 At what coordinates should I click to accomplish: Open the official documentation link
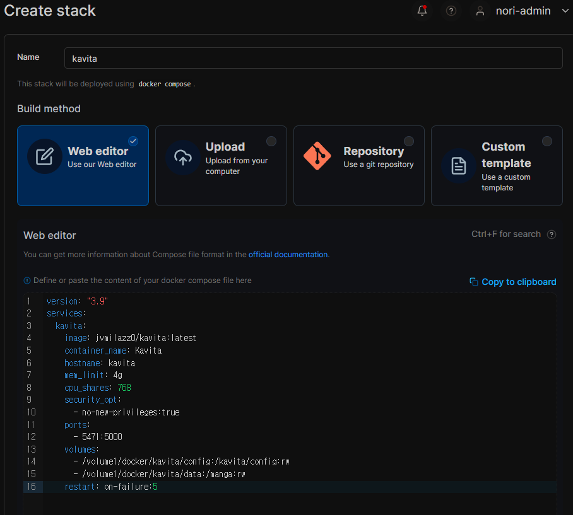coord(288,255)
